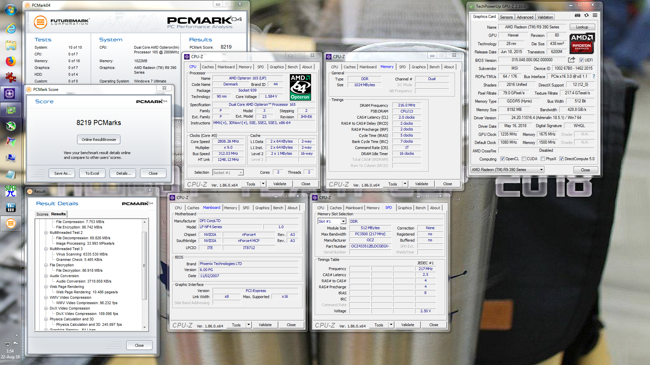Open GPU-Z hamburger menu
Screen dimensions: 650x365
[x=595, y=15]
